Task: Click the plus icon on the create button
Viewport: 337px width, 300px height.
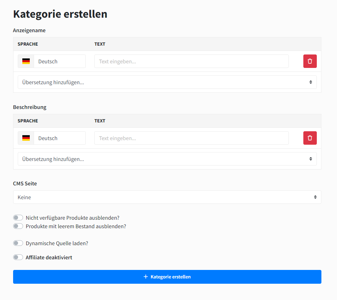Action: (146, 277)
